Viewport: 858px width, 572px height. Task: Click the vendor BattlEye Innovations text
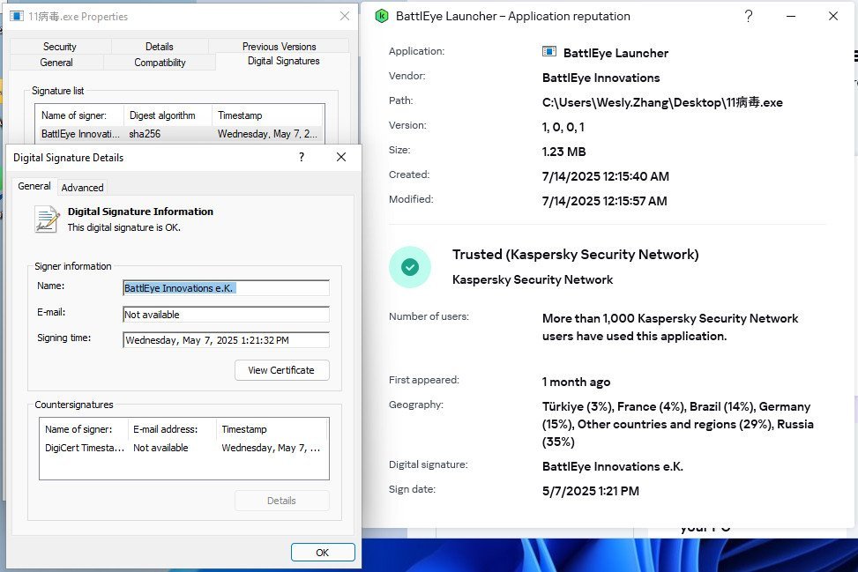(601, 78)
